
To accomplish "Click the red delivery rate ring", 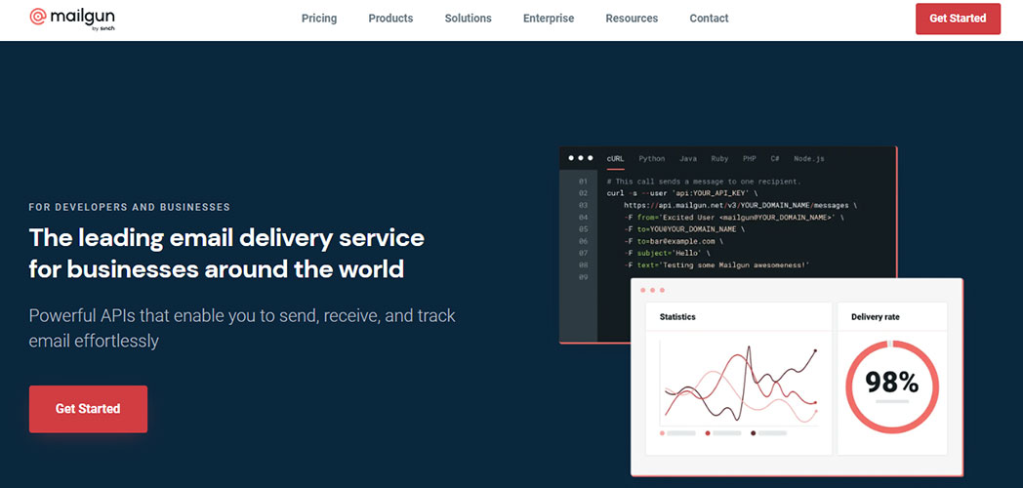I will pos(892,386).
